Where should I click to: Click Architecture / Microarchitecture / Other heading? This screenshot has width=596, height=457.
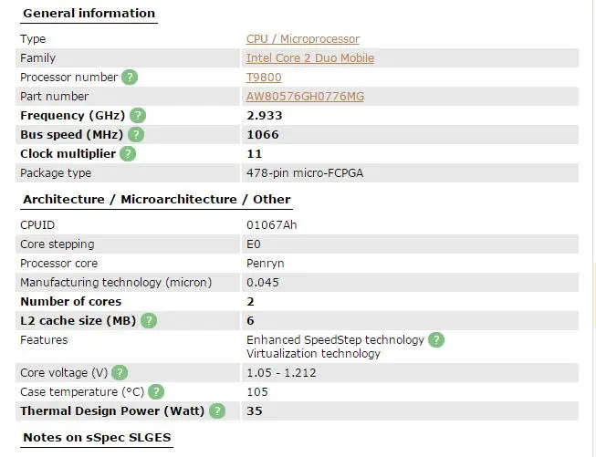(x=157, y=200)
